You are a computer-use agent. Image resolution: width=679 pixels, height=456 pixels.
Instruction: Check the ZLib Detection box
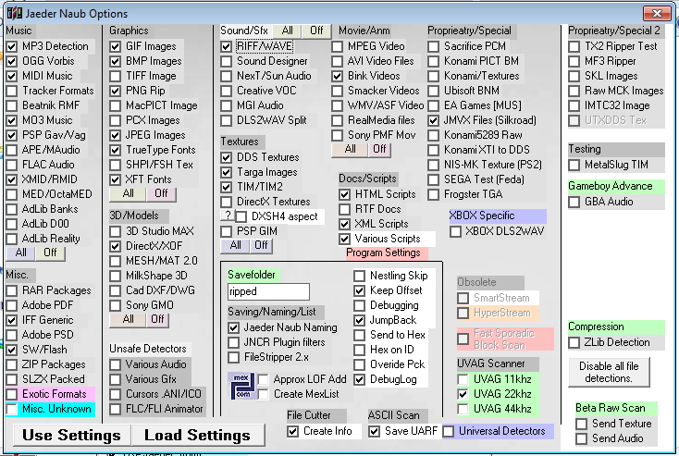[579, 342]
